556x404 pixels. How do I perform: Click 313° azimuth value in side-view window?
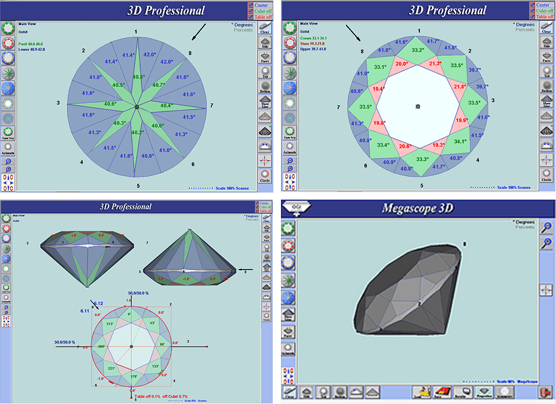pyautogui.click(x=110, y=324)
